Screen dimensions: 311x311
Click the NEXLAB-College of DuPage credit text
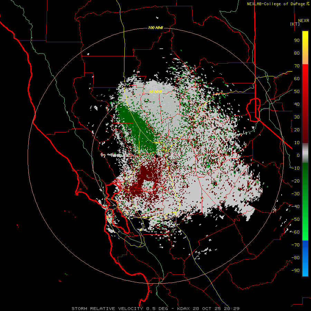coord(278,4)
